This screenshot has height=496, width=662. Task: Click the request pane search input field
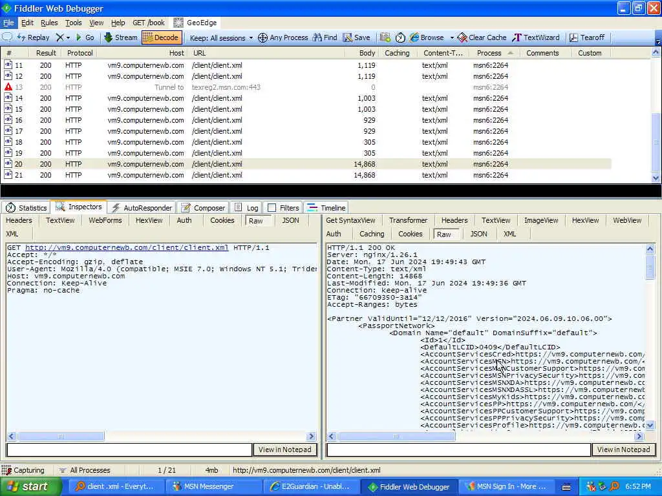(x=129, y=449)
